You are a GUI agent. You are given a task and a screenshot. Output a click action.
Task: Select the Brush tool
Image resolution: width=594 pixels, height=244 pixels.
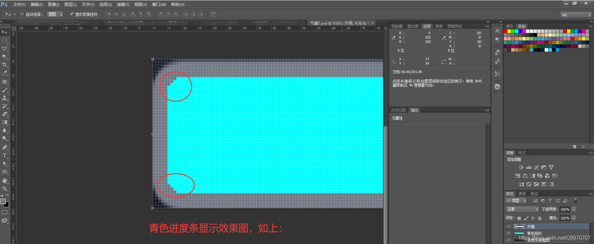pyautogui.click(x=5, y=90)
